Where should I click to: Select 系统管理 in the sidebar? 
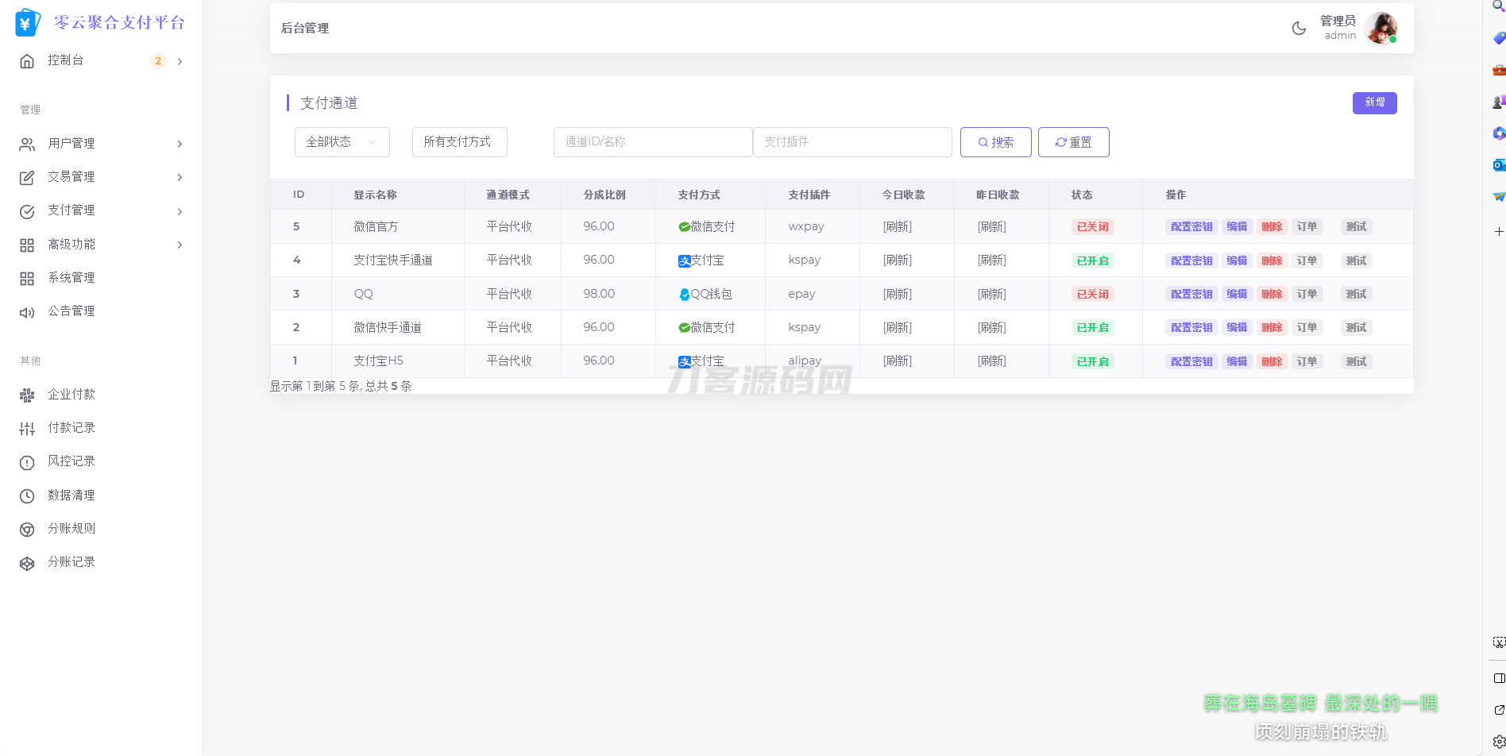(71, 278)
